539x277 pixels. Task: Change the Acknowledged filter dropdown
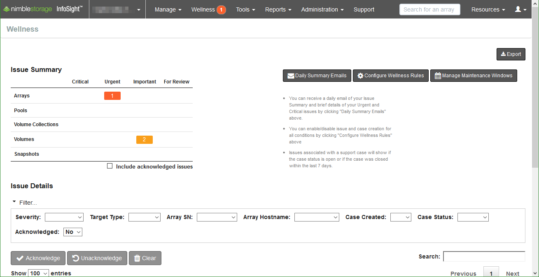pos(73,232)
